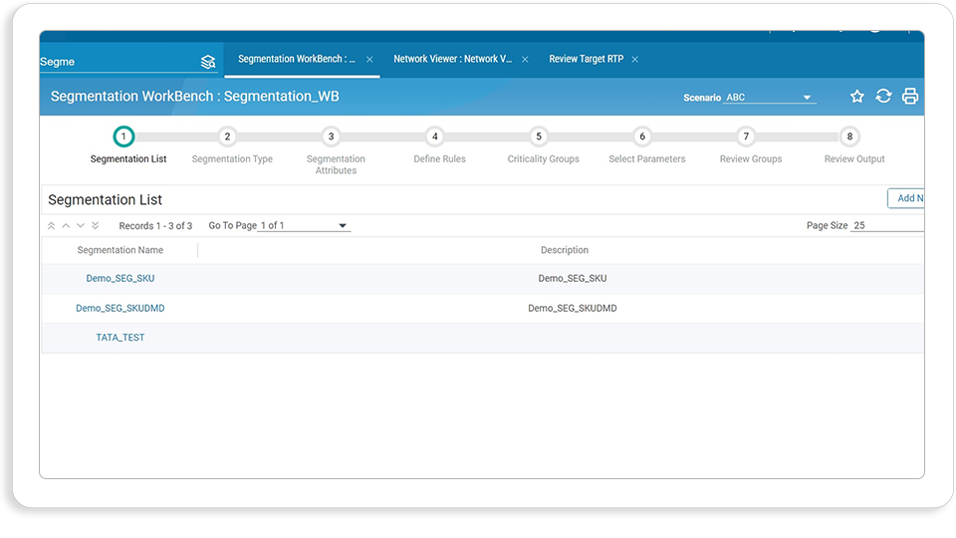Click the search layers icon beside Segme field

(208, 62)
